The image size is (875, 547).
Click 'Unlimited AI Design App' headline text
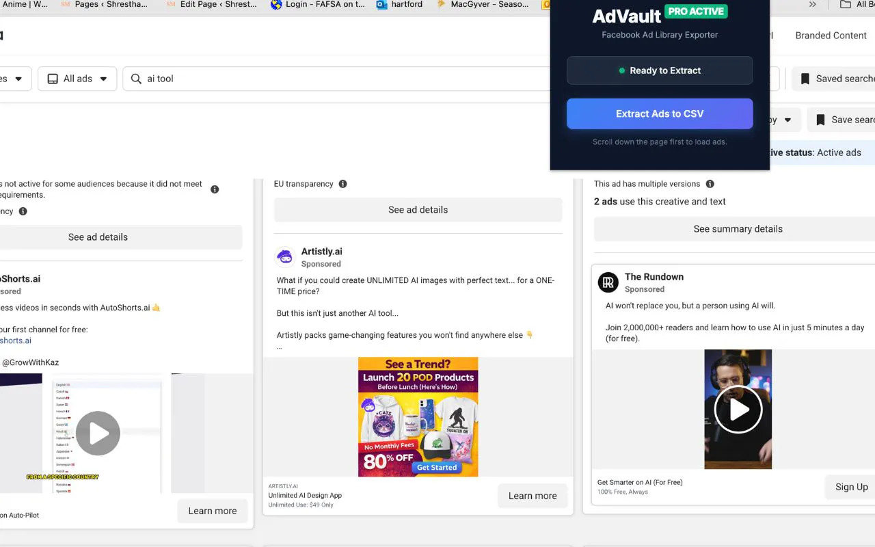(x=305, y=495)
